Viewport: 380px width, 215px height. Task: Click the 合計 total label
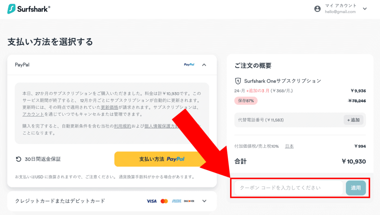[x=240, y=162]
